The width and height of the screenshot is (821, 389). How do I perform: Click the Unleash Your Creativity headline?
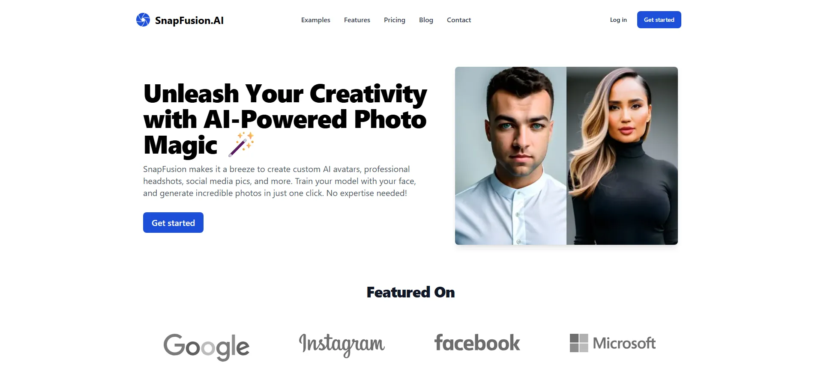point(285,119)
